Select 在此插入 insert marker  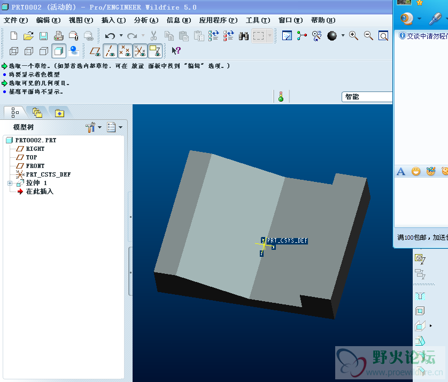(35, 192)
